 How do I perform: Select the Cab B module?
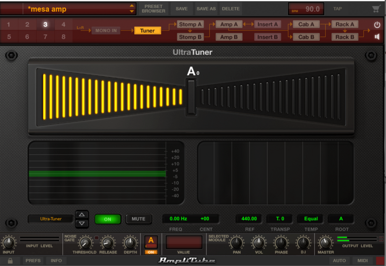306,37
